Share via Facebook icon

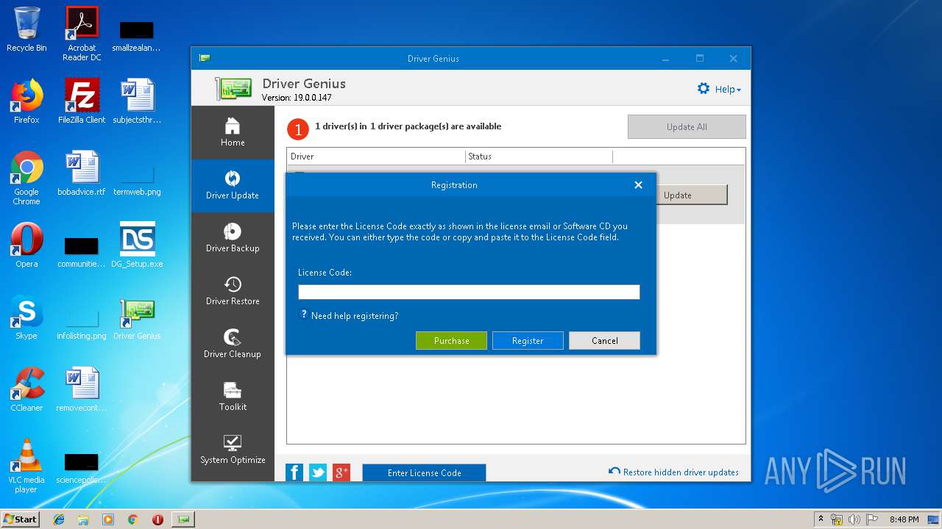click(x=294, y=472)
